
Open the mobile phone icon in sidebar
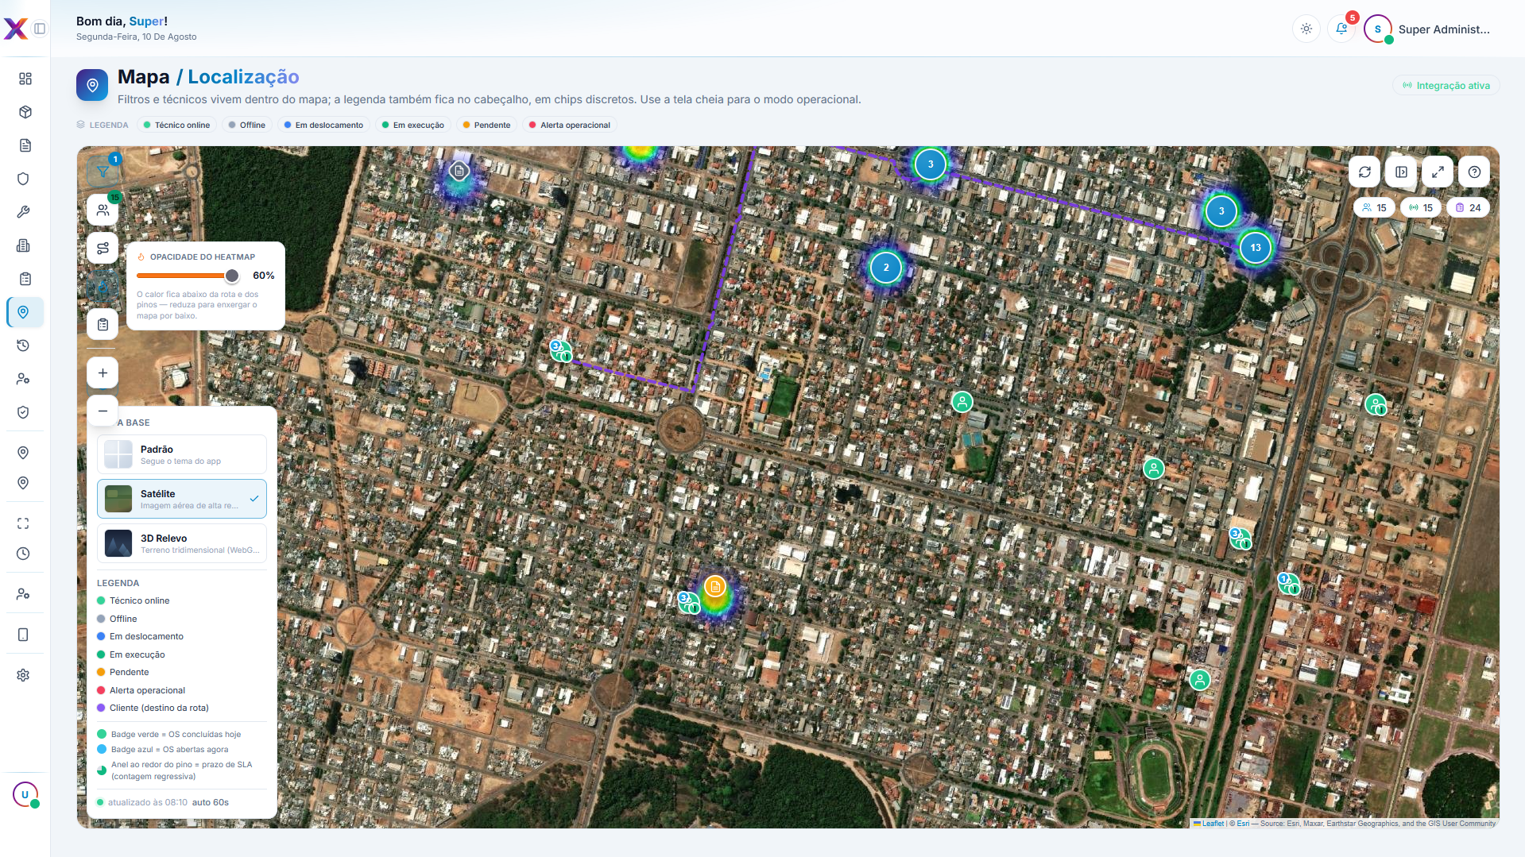click(x=23, y=635)
